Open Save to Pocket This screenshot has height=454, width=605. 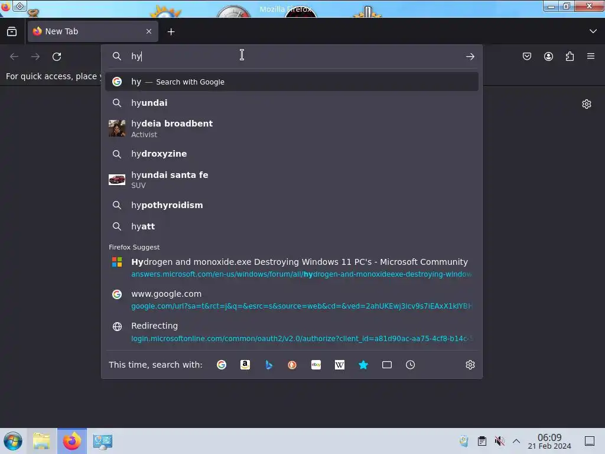coord(527,56)
